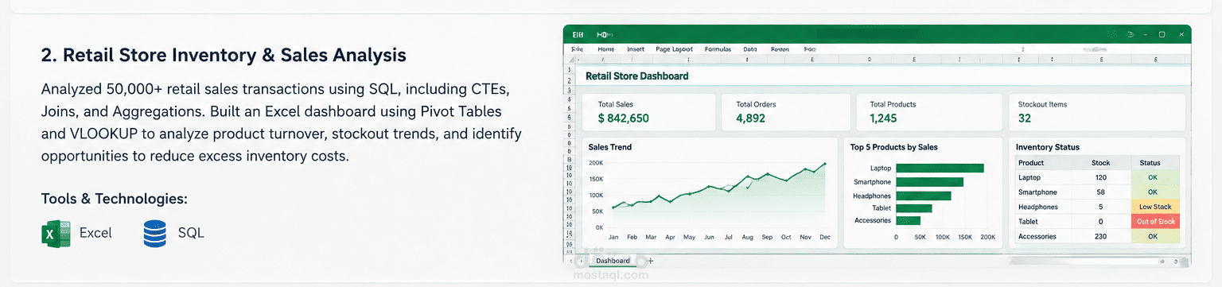
Task: Click the "Retail Store Dashboard" title
Action: [637, 76]
